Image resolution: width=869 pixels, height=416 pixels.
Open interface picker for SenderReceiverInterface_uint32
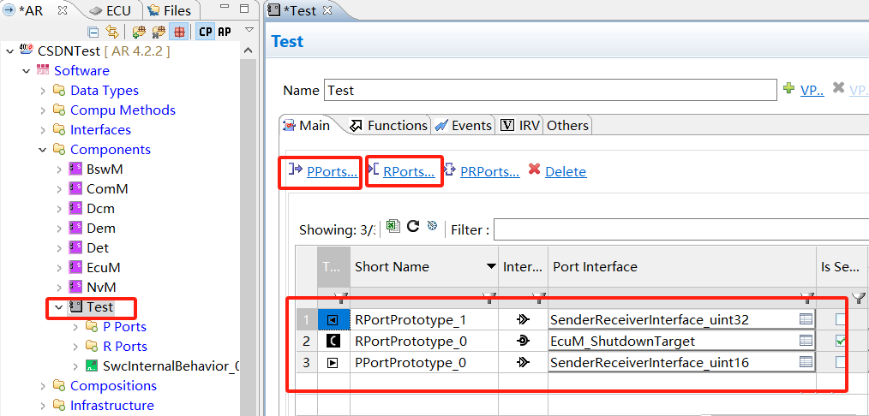pos(806,320)
